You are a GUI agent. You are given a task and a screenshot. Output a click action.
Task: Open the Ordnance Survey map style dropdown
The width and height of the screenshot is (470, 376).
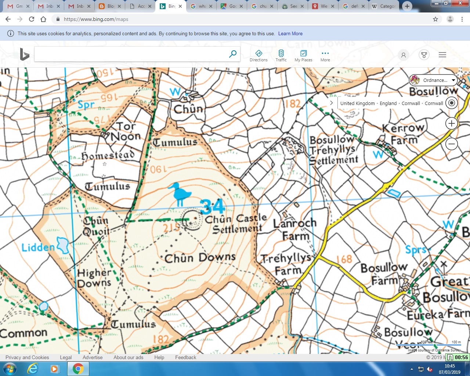point(433,80)
